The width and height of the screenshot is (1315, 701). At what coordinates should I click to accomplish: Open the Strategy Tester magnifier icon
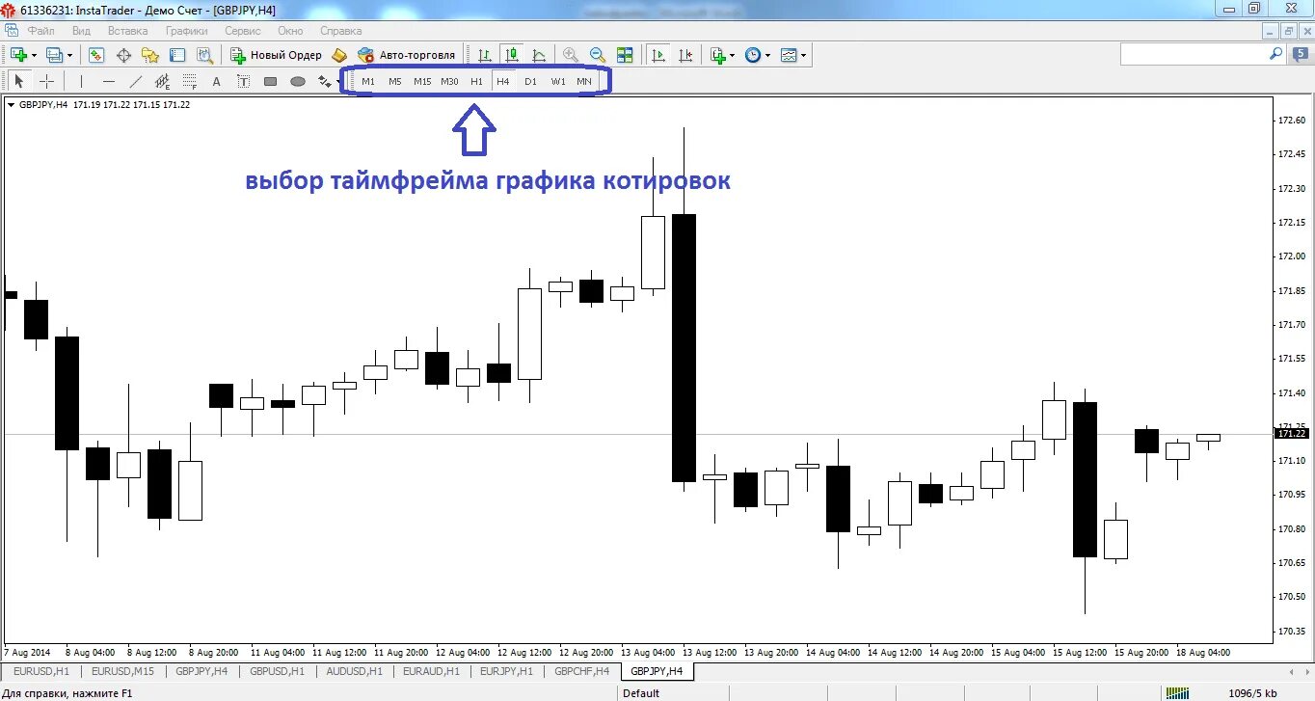204,55
